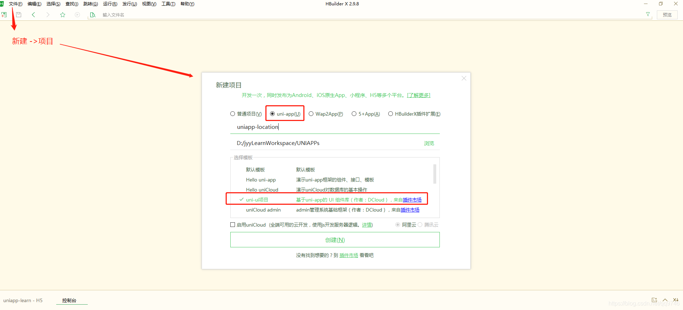Open the 工具(T) menu
This screenshot has width=683, height=310.
(168, 4)
